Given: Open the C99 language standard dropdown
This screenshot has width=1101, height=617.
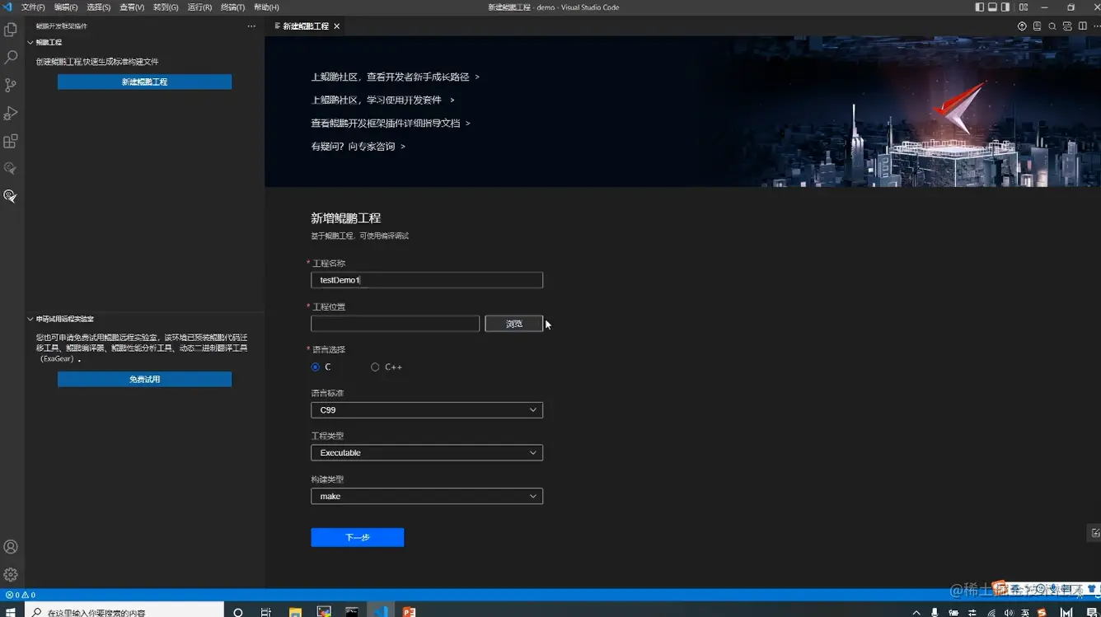Looking at the screenshot, I should click(x=427, y=410).
